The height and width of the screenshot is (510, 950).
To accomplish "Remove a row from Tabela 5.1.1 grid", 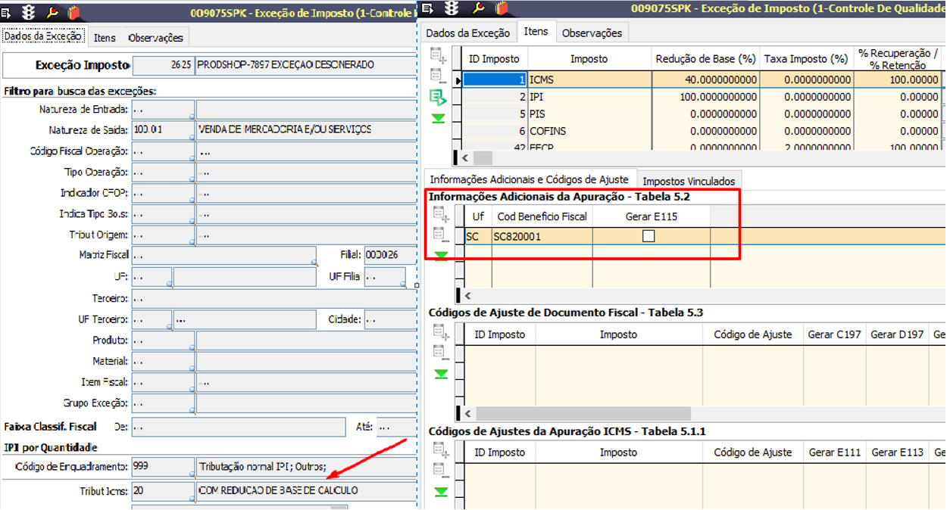I will tap(440, 470).
